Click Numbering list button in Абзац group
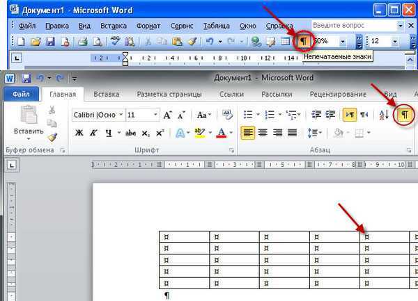This screenshot has height=301, width=418. [x=270, y=115]
